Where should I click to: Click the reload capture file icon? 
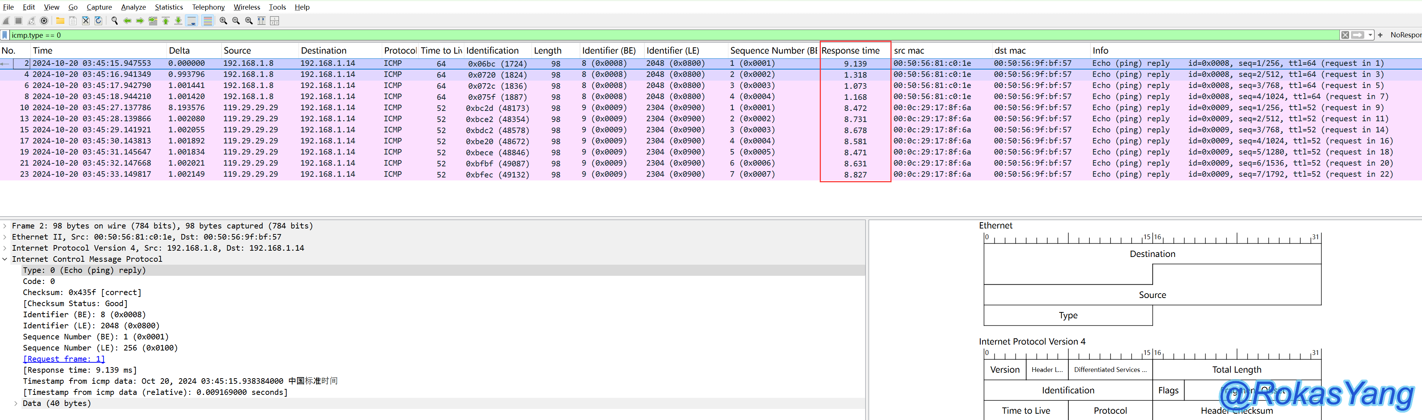pos(98,21)
